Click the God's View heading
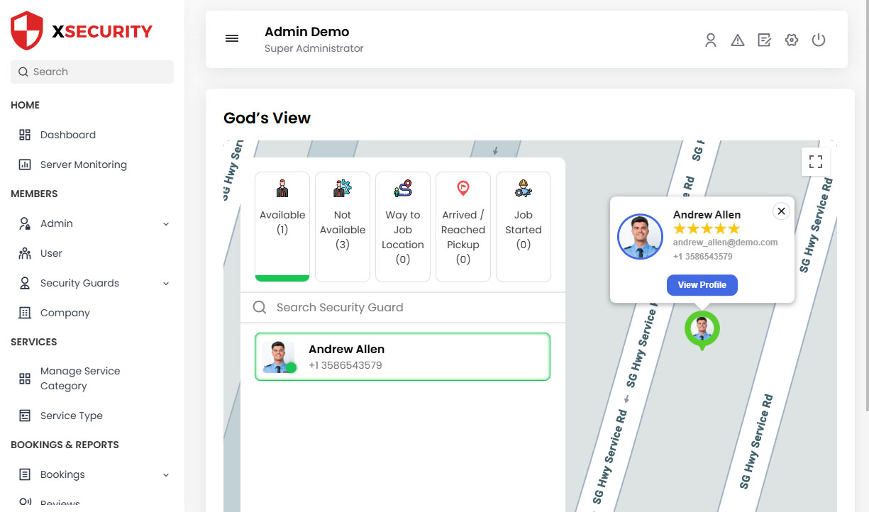The width and height of the screenshot is (869, 512). click(x=267, y=118)
